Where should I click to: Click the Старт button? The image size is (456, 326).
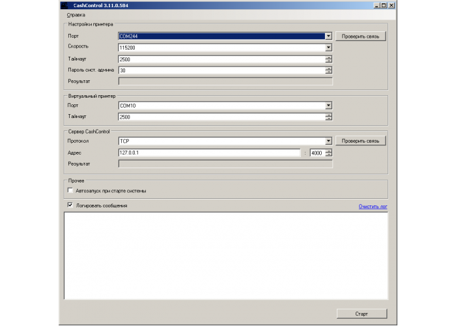click(x=362, y=314)
